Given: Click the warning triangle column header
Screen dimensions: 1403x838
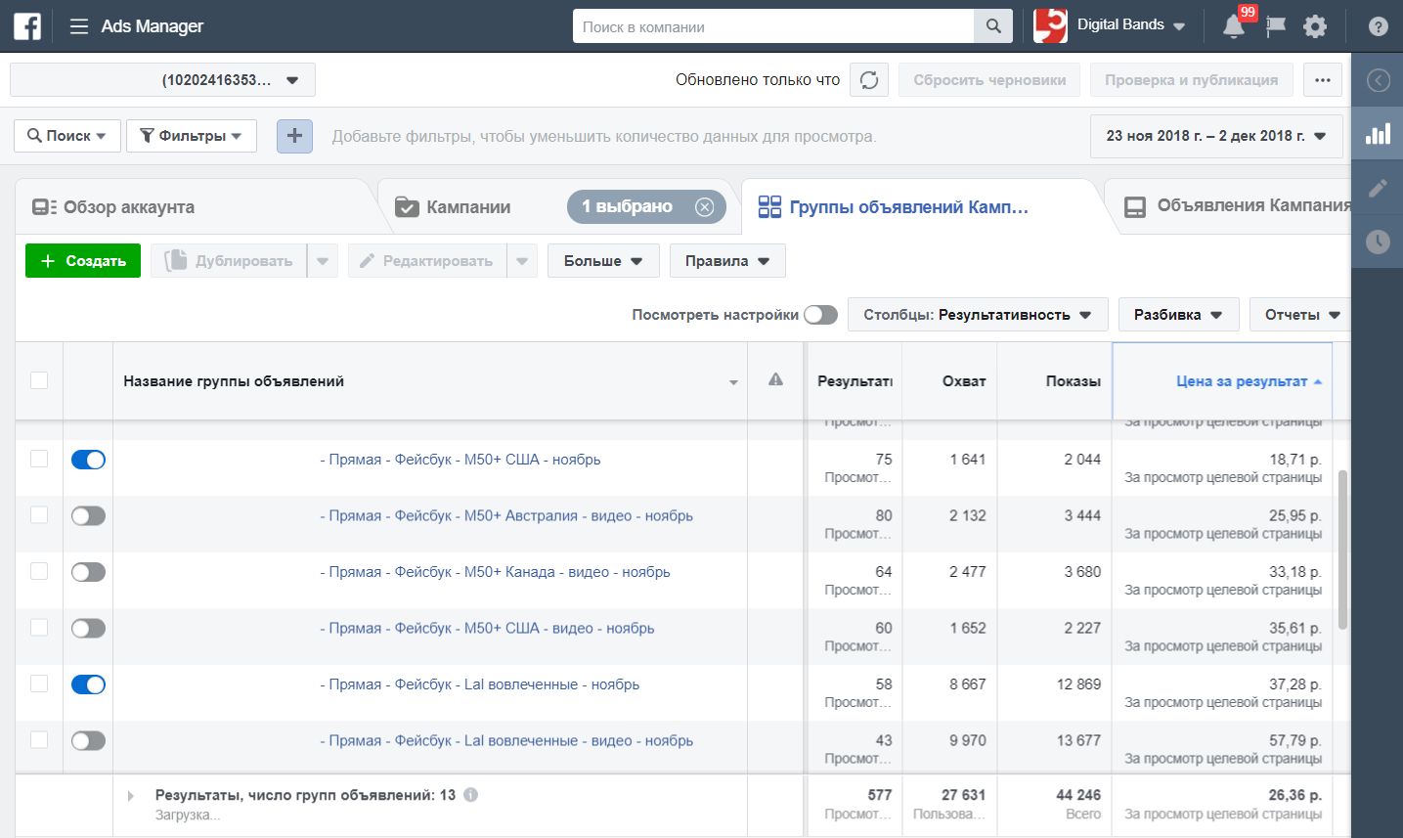Looking at the screenshot, I should point(775,380).
